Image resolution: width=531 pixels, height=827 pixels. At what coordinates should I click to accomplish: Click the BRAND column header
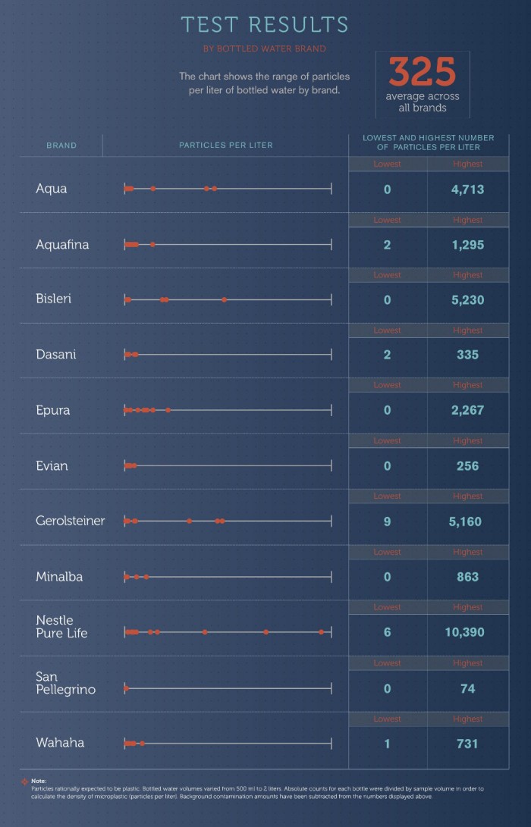pos(61,145)
